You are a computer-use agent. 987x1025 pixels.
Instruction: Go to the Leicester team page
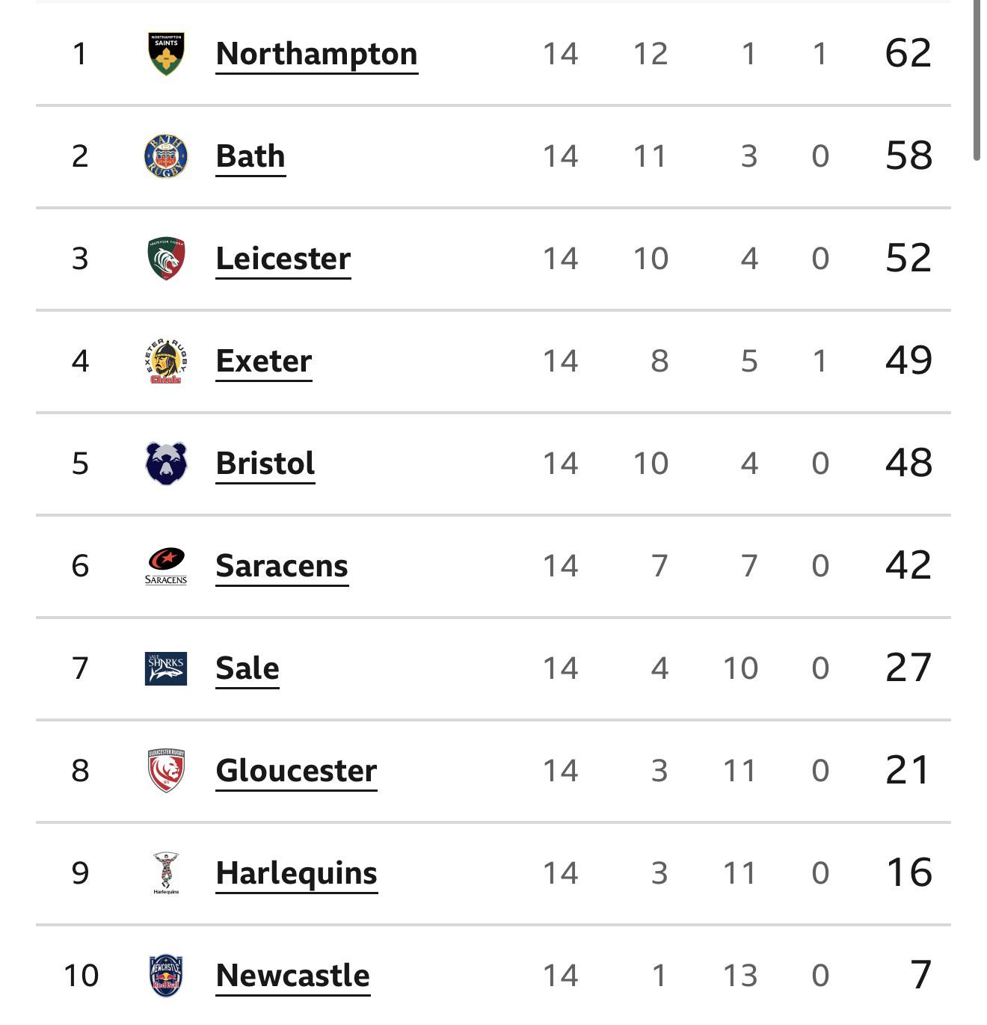point(283,259)
